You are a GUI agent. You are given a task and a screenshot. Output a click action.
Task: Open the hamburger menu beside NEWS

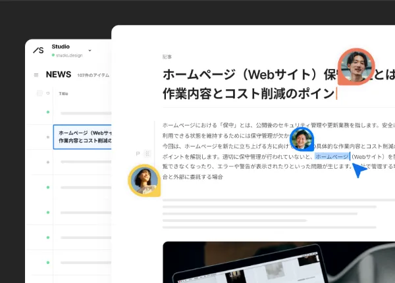pyautogui.click(x=36, y=75)
